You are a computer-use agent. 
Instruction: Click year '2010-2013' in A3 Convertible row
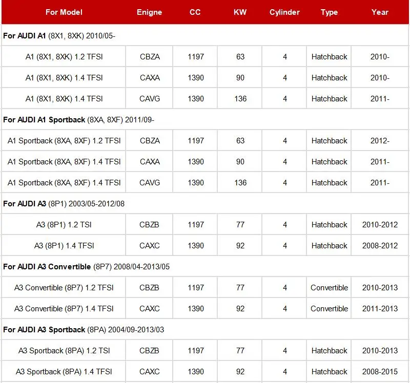point(380,288)
